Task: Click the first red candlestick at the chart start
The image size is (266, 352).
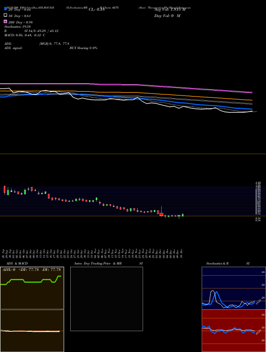Action: pos(4,190)
